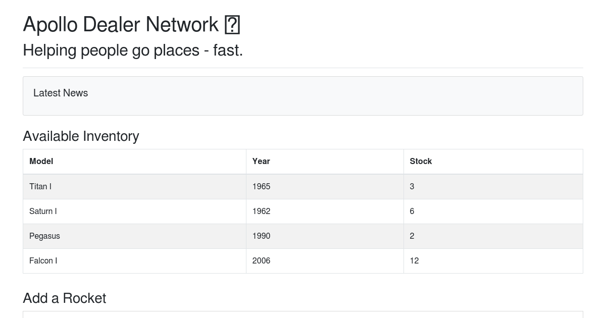Image resolution: width=606 pixels, height=318 pixels.
Task: Select the Stock column header
Action: pyautogui.click(x=493, y=162)
